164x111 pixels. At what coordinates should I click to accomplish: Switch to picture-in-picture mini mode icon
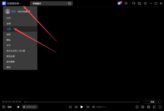139,4
